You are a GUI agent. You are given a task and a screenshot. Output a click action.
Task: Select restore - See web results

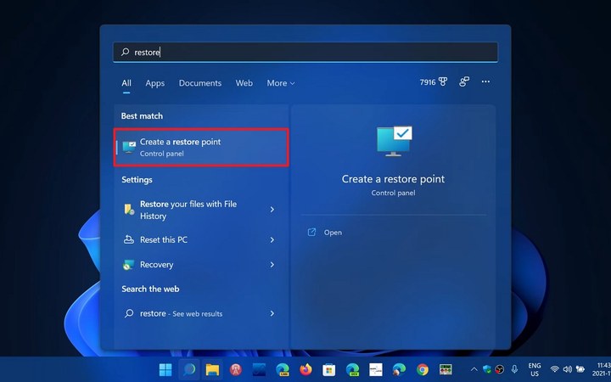(199, 313)
